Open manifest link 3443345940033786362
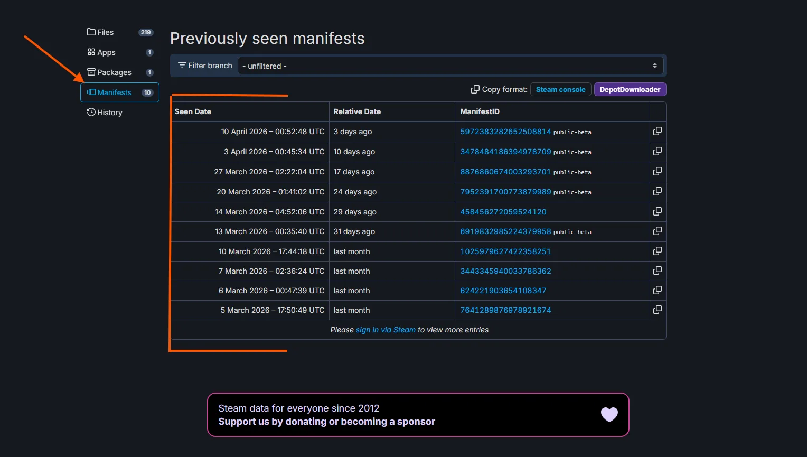The height and width of the screenshot is (457, 807). point(505,271)
